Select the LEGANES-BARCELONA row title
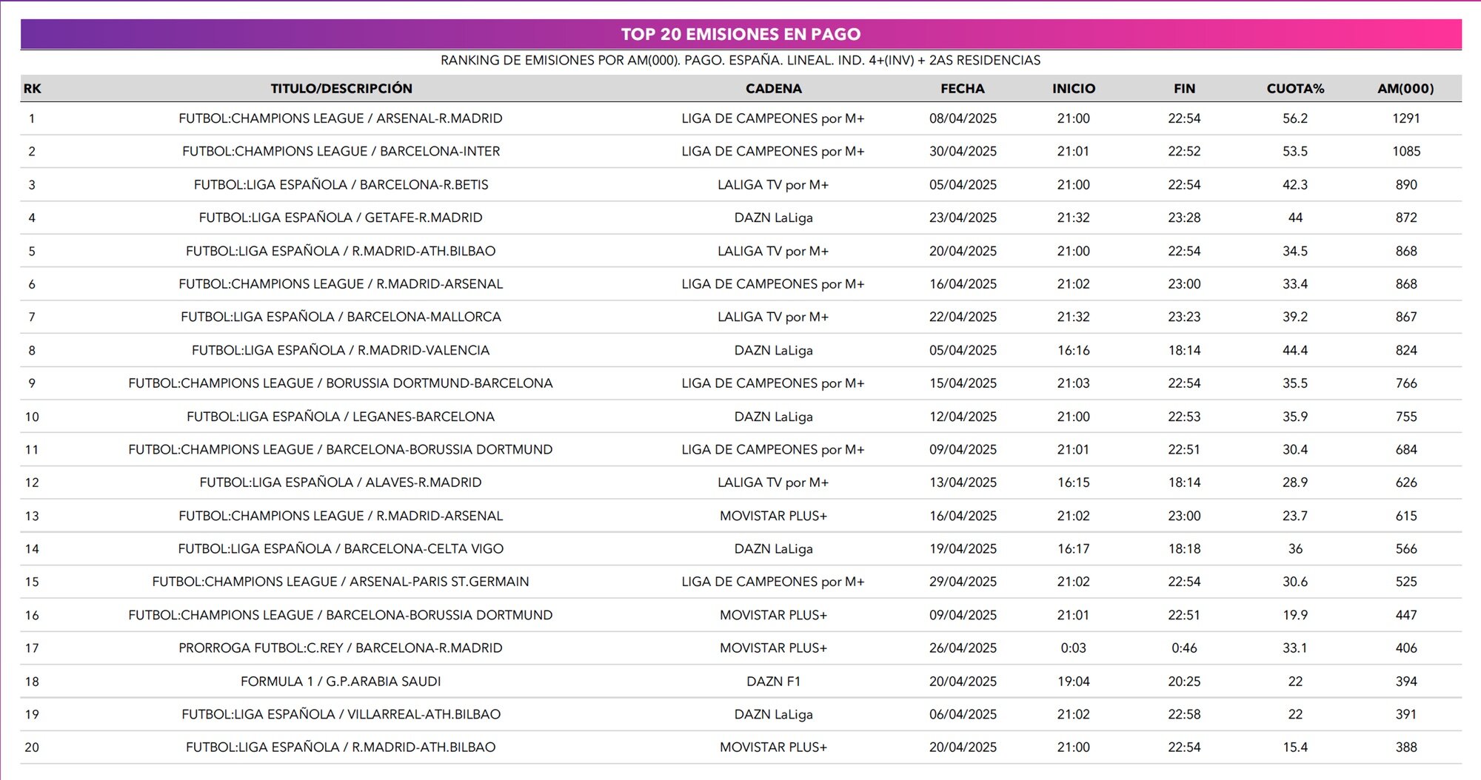The image size is (1481, 780). click(x=341, y=417)
